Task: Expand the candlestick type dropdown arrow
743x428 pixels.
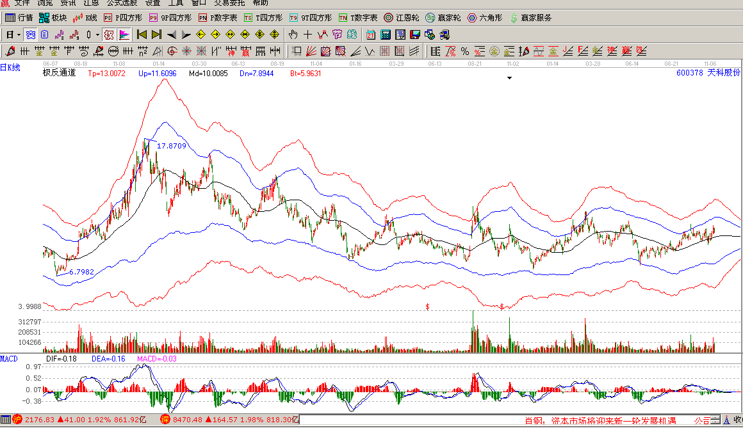Action: pos(97,35)
